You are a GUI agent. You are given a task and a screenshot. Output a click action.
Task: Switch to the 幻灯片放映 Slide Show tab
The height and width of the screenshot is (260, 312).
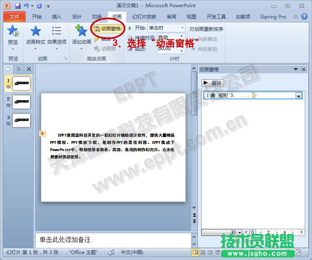click(144, 17)
